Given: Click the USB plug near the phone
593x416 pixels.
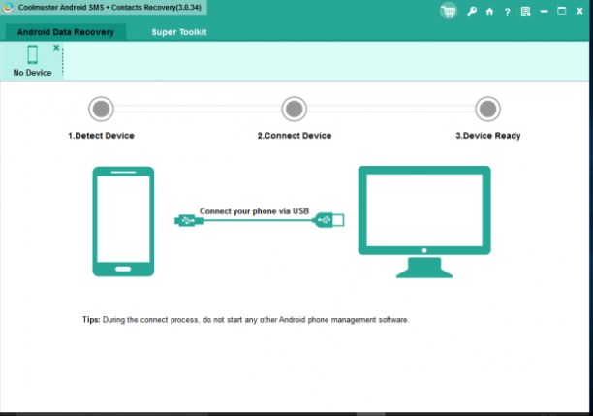Looking at the screenshot, I should (x=189, y=220).
